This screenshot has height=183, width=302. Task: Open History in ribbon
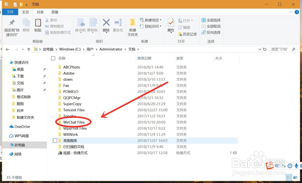(188, 34)
